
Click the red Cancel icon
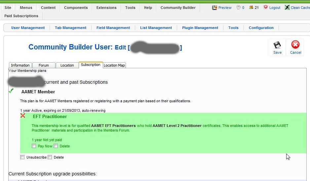click(295, 45)
